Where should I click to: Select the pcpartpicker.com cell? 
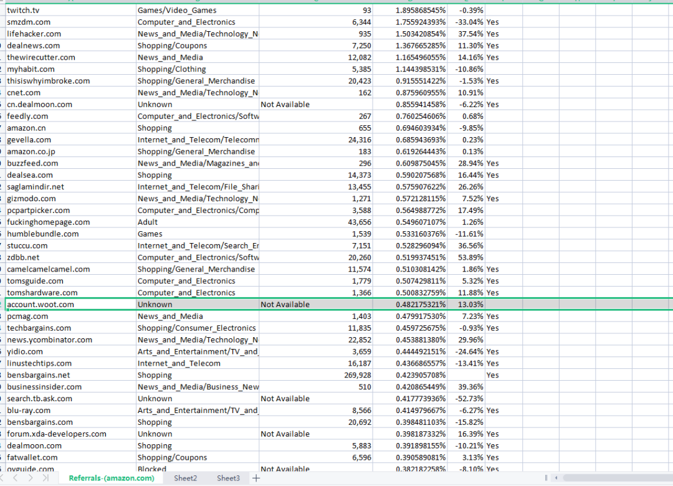[x=71, y=211]
